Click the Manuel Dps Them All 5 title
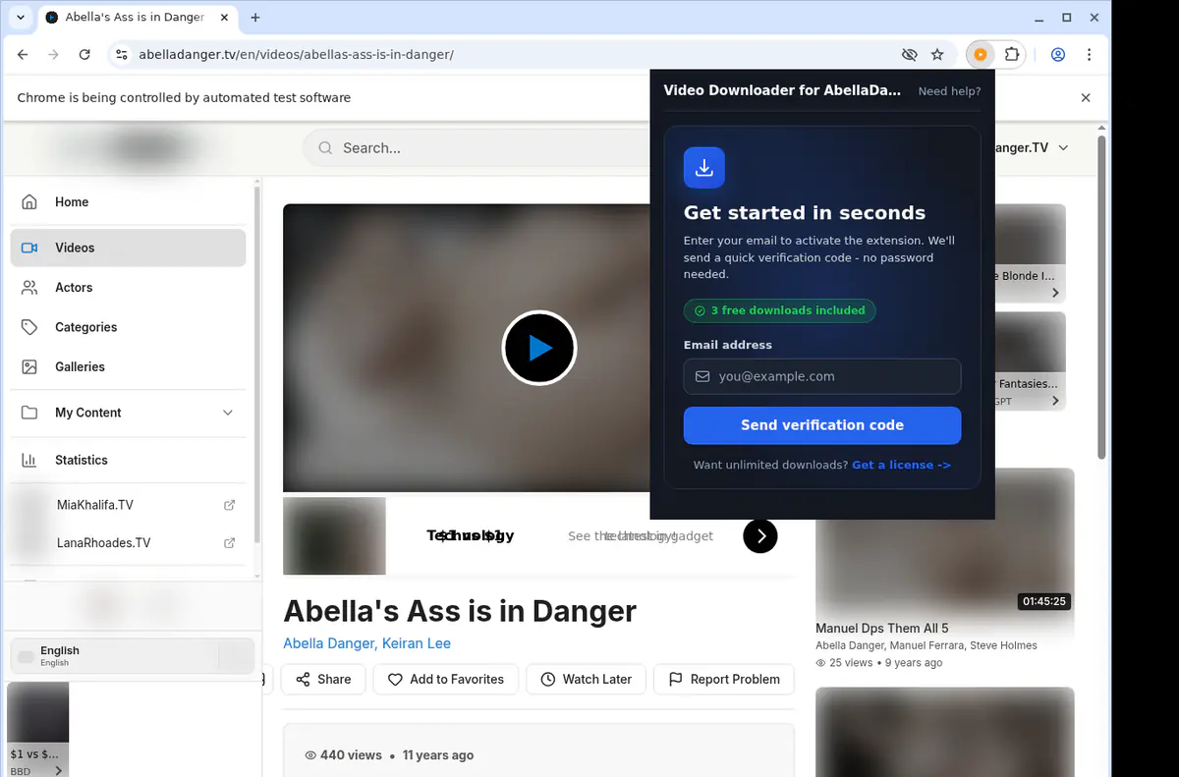 (x=882, y=629)
